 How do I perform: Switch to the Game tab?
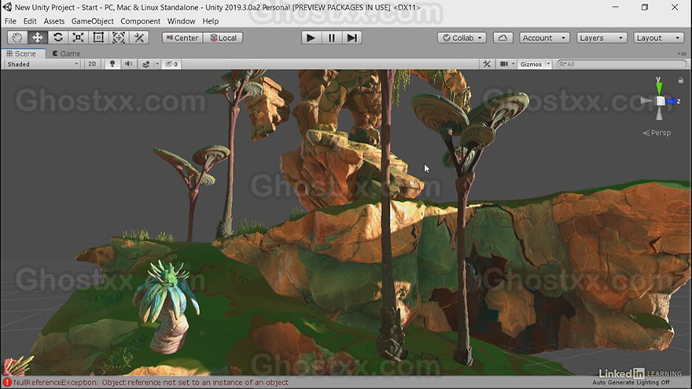(x=66, y=53)
